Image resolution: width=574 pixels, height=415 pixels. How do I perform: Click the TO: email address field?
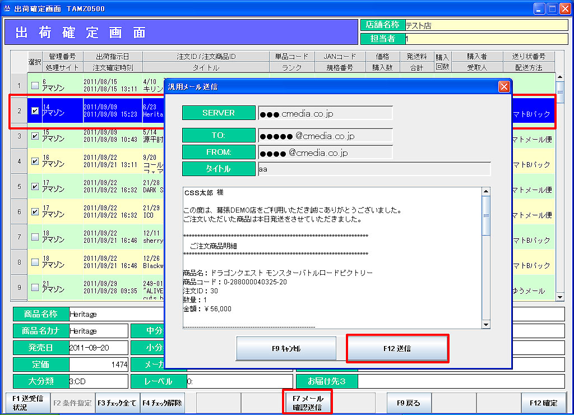coord(325,136)
